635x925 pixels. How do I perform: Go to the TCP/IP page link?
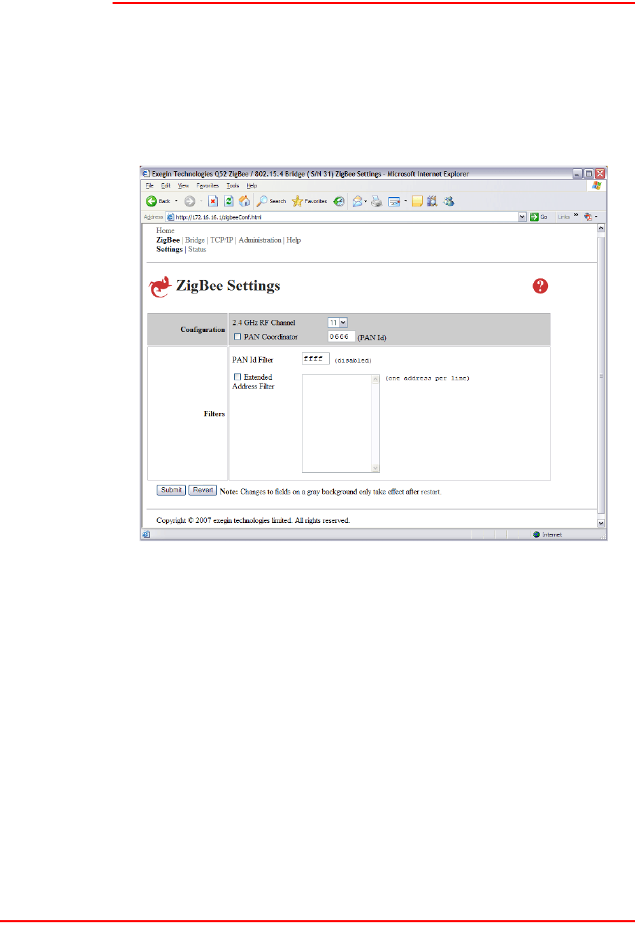point(221,240)
